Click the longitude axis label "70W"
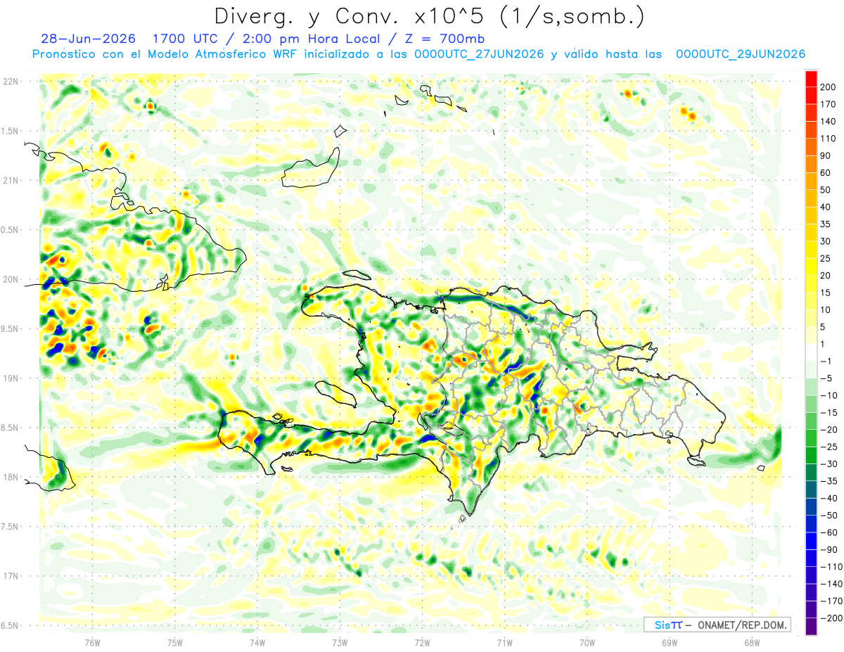Image resolution: width=844 pixels, height=652 pixels. [587, 641]
